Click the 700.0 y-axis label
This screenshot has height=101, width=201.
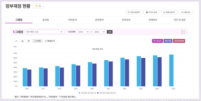coord(15,53)
